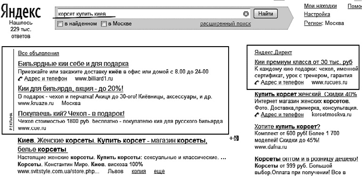Open 'Адрес и телефон' for rucues.ru ad
This screenshot has height=177, width=362.
tap(282, 82)
